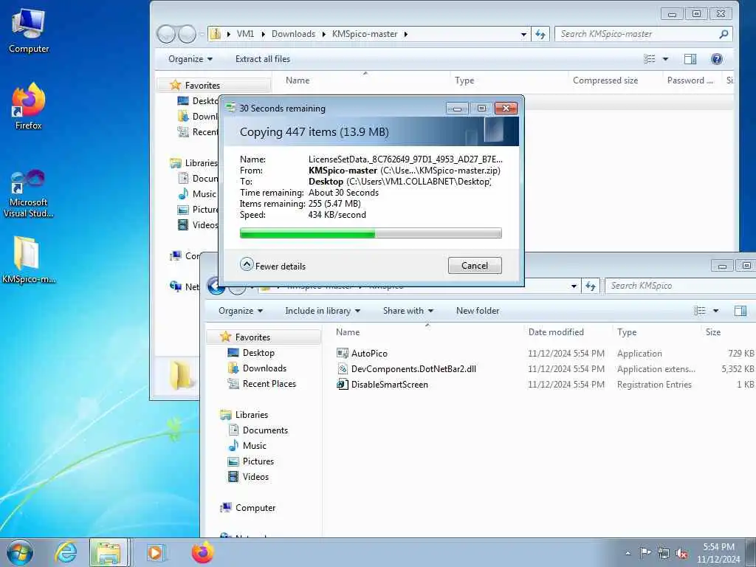Show hidden icons in the system tray
This screenshot has width=756, height=567.
coord(628,554)
